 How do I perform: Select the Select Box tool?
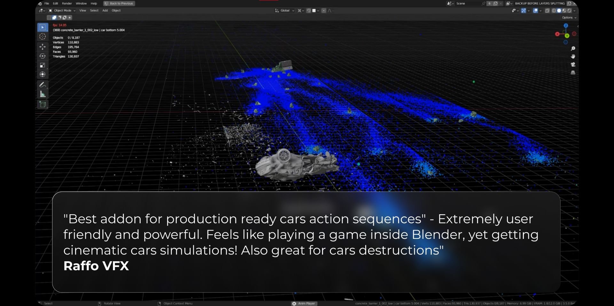point(43,27)
